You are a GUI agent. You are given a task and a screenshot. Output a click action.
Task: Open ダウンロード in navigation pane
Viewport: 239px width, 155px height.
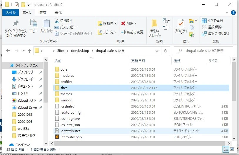pyautogui.click(x=26, y=79)
